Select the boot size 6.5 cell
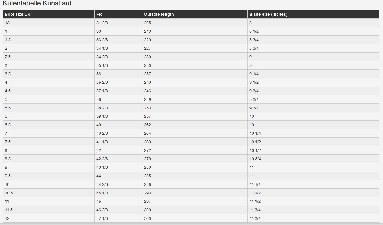This screenshot has width=383, height=225. [x=8, y=125]
